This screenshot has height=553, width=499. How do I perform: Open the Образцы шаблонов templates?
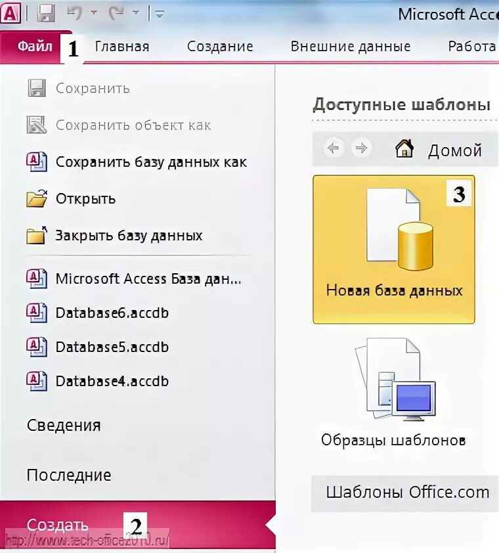tap(393, 393)
